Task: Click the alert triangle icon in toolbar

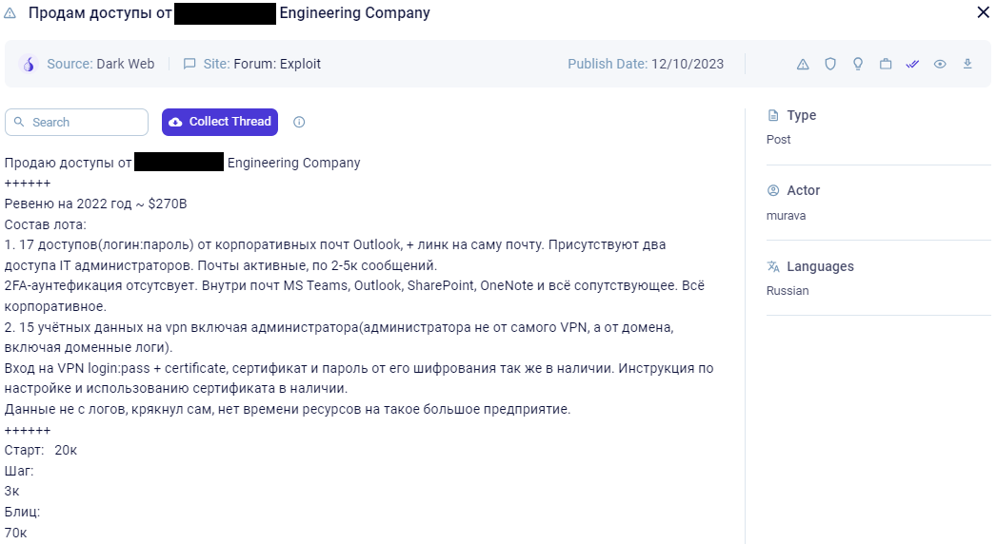Action: 803,64
